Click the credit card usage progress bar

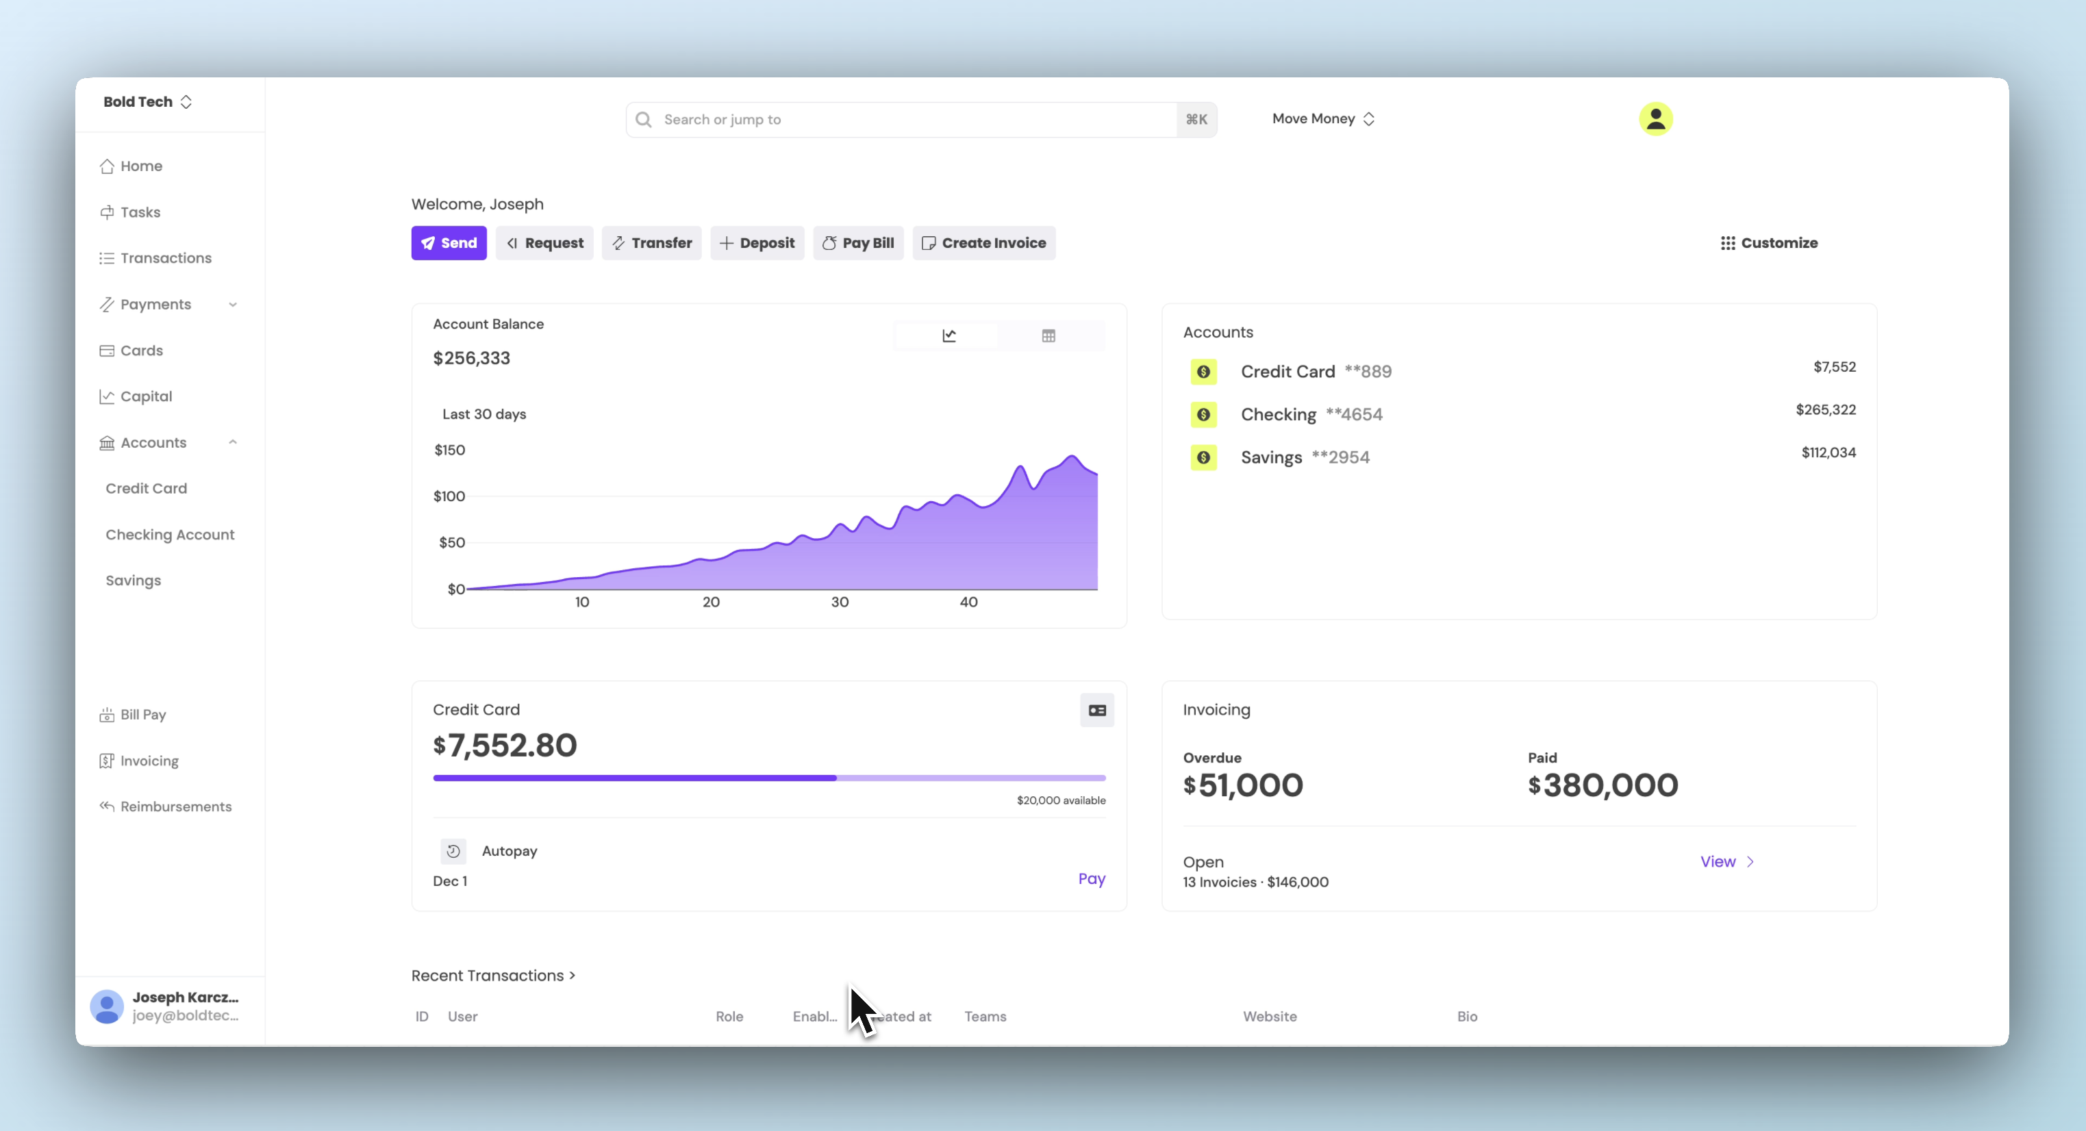769,778
